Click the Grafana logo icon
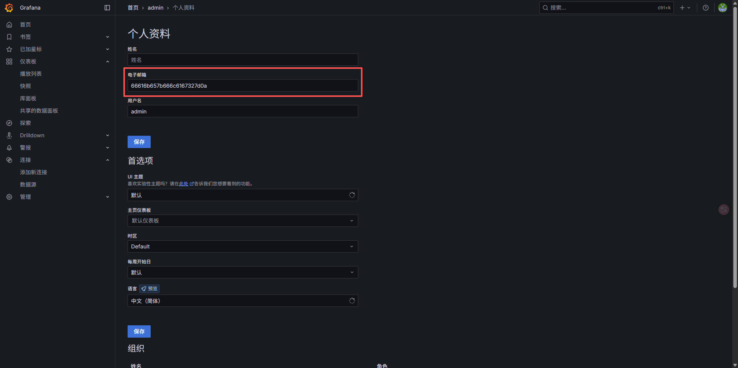The width and height of the screenshot is (738, 368). click(9, 8)
